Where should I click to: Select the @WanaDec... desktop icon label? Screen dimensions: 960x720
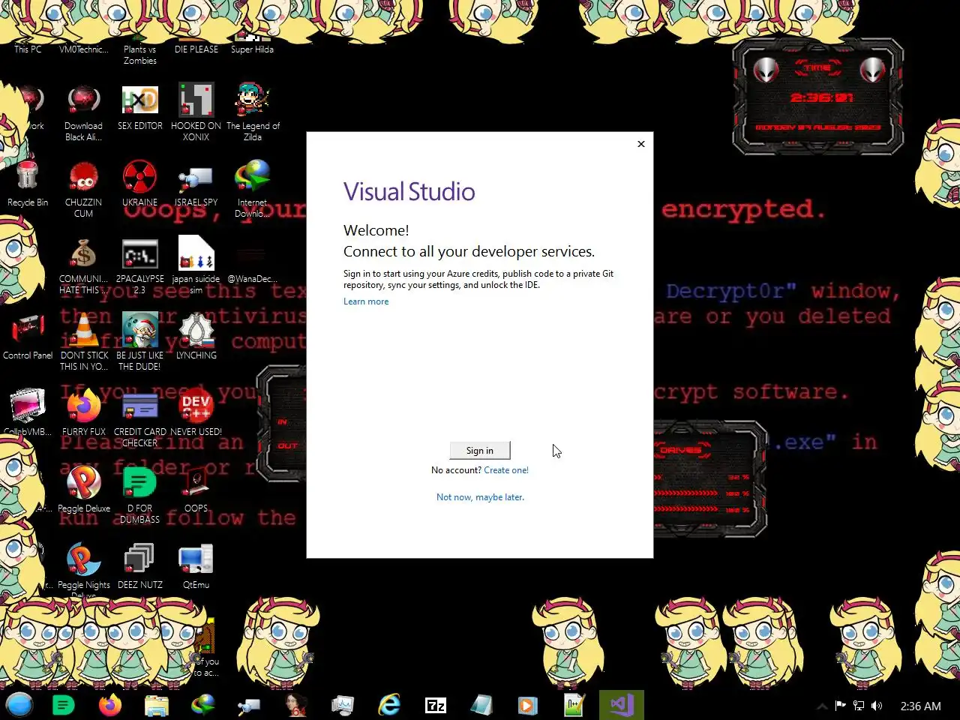[x=252, y=279]
